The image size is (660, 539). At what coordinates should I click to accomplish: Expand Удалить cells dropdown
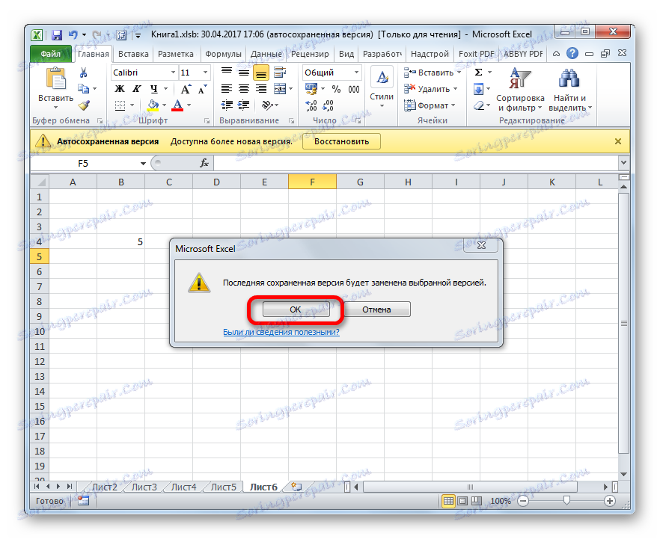[456, 89]
